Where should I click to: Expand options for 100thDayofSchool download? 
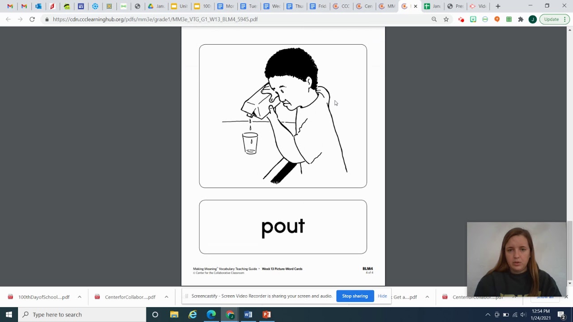pos(79,297)
